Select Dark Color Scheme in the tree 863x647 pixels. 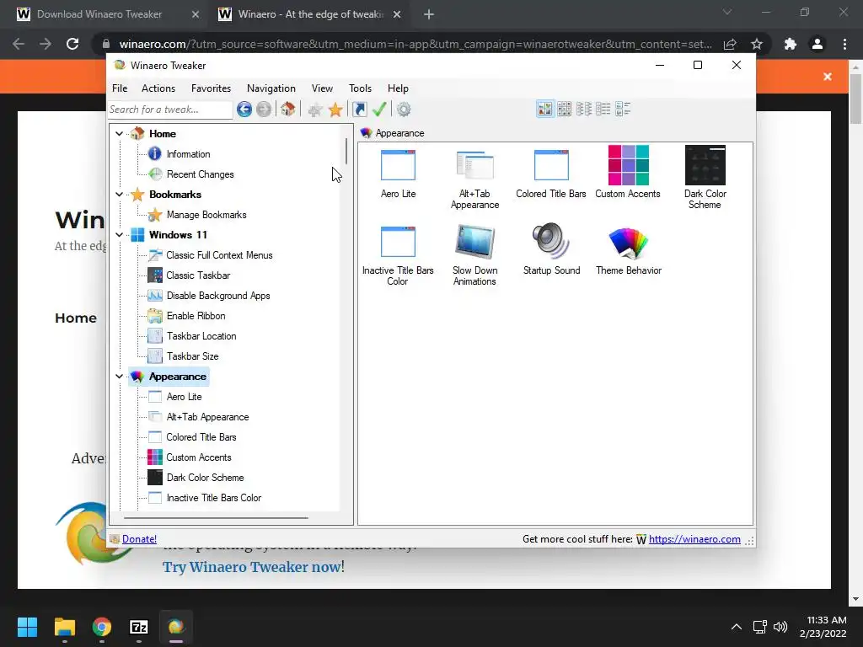tap(205, 478)
